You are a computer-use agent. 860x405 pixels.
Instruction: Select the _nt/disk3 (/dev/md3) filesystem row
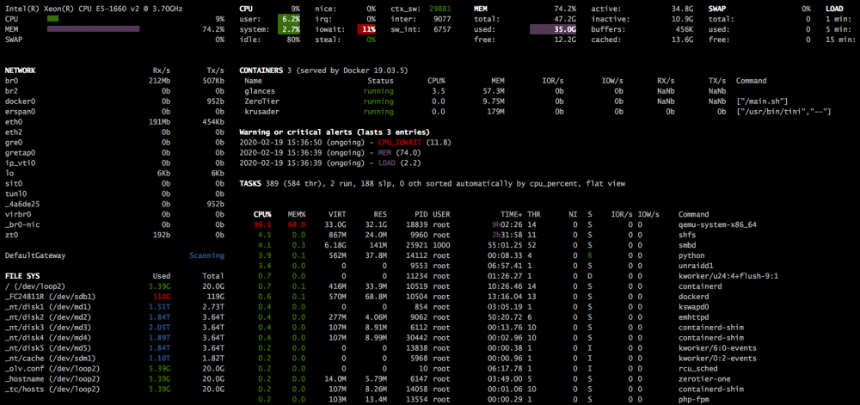tap(114, 327)
